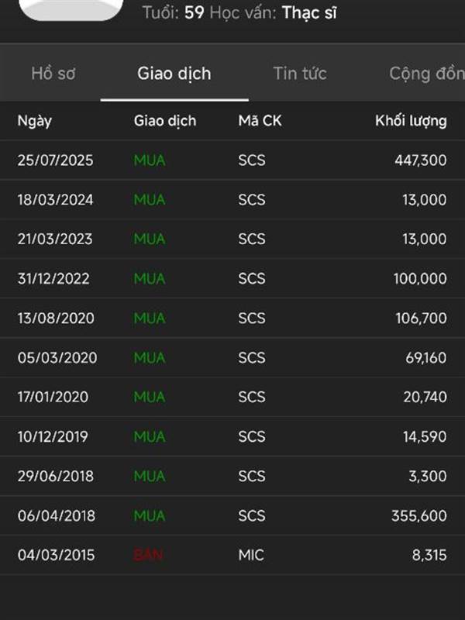Select the 21/03/2023 transaction row
The height and width of the screenshot is (620, 465).
pyautogui.click(x=232, y=239)
